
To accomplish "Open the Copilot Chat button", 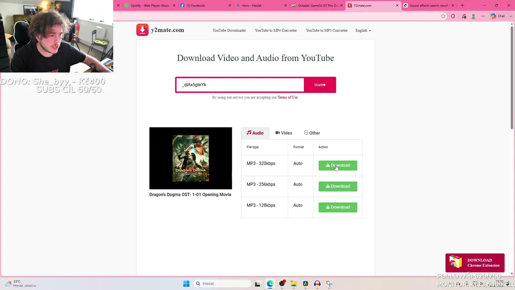I will (498, 16).
